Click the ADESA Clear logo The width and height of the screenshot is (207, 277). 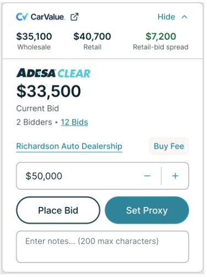click(x=53, y=73)
